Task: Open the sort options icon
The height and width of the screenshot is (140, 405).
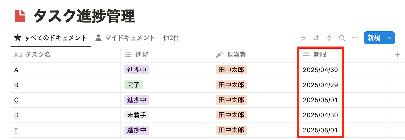Action: (316, 38)
